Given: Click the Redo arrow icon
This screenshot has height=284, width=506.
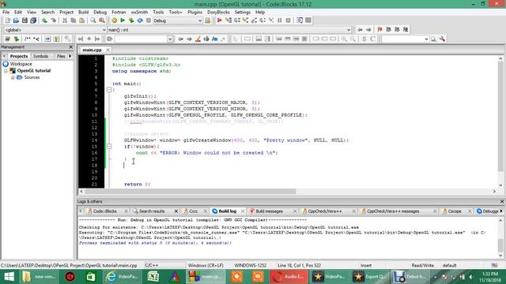Looking at the screenshot, I should point(53,21).
